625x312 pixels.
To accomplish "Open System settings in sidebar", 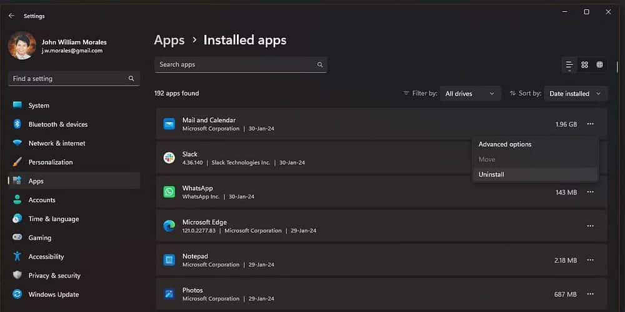I will (x=74, y=105).
